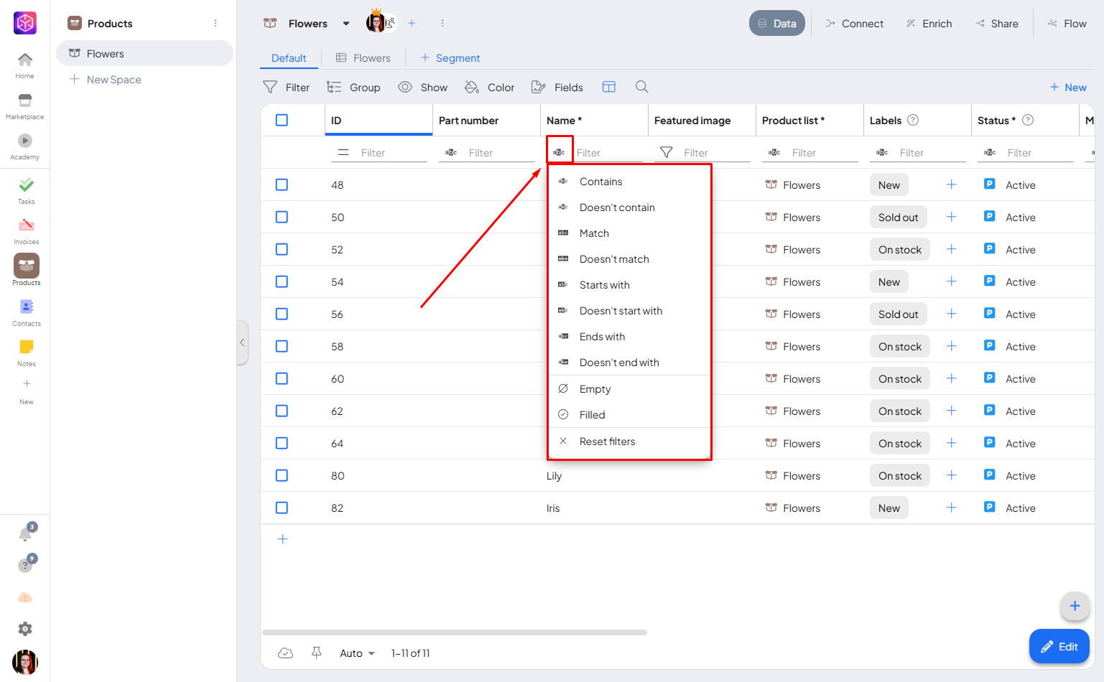Open the Auto row-height dropdown
Viewport: 1104px width, 682px height.
(x=357, y=653)
